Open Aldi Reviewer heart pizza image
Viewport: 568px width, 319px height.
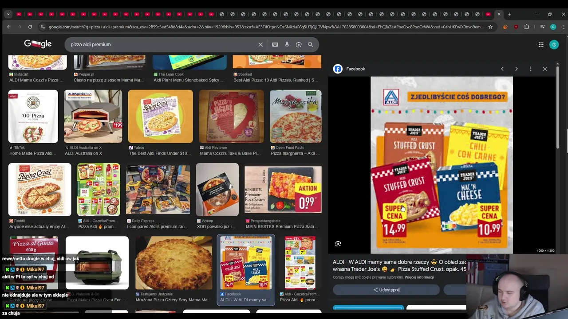pyautogui.click(x=231, y=117)
